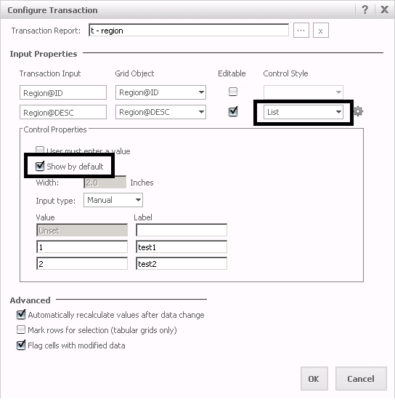Image resolution: width=395 pixels, height=400 pixels.
Task: Toggle Flag cells with modified data checkbox
Action: tap(21, 345)
